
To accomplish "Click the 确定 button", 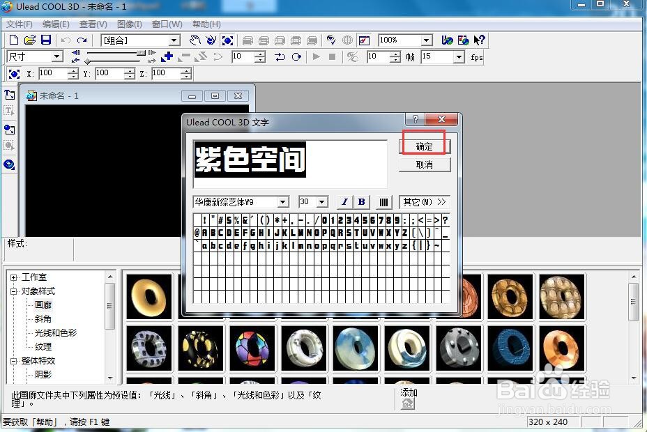I will click(424, 146).
